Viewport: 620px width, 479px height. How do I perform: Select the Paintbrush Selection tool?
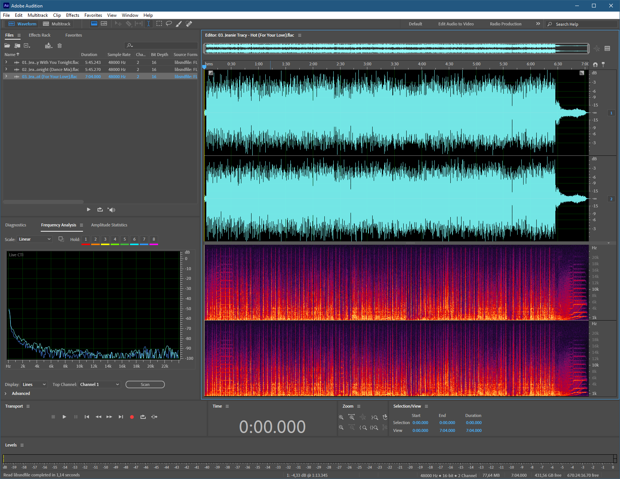tap(179, 24)
